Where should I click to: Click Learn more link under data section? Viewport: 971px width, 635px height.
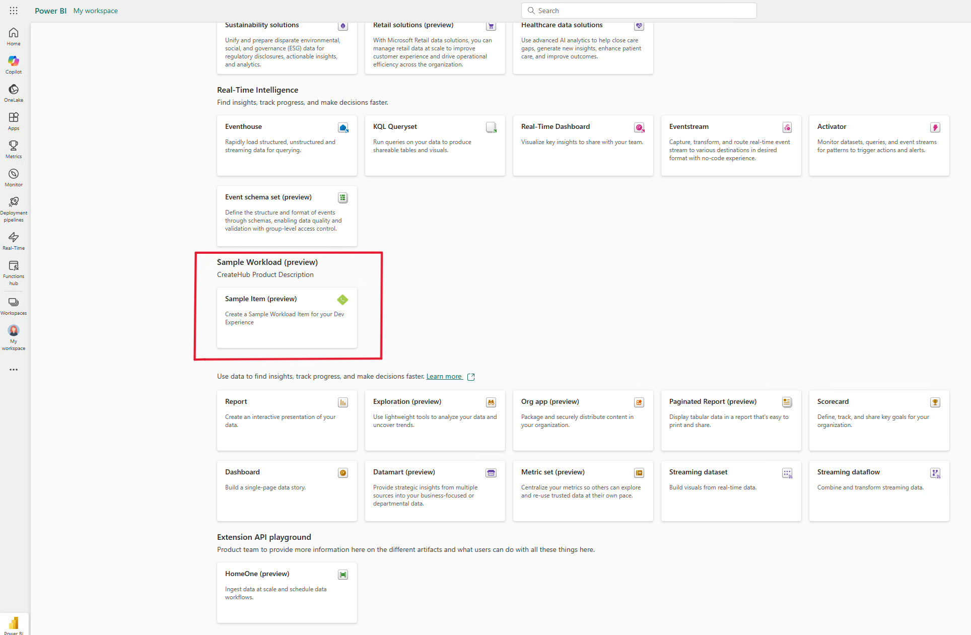tap(445, 376)
